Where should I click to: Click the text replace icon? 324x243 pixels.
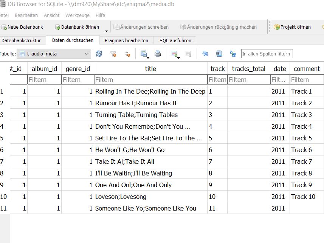pyautogui.click(x=233, y=54)
